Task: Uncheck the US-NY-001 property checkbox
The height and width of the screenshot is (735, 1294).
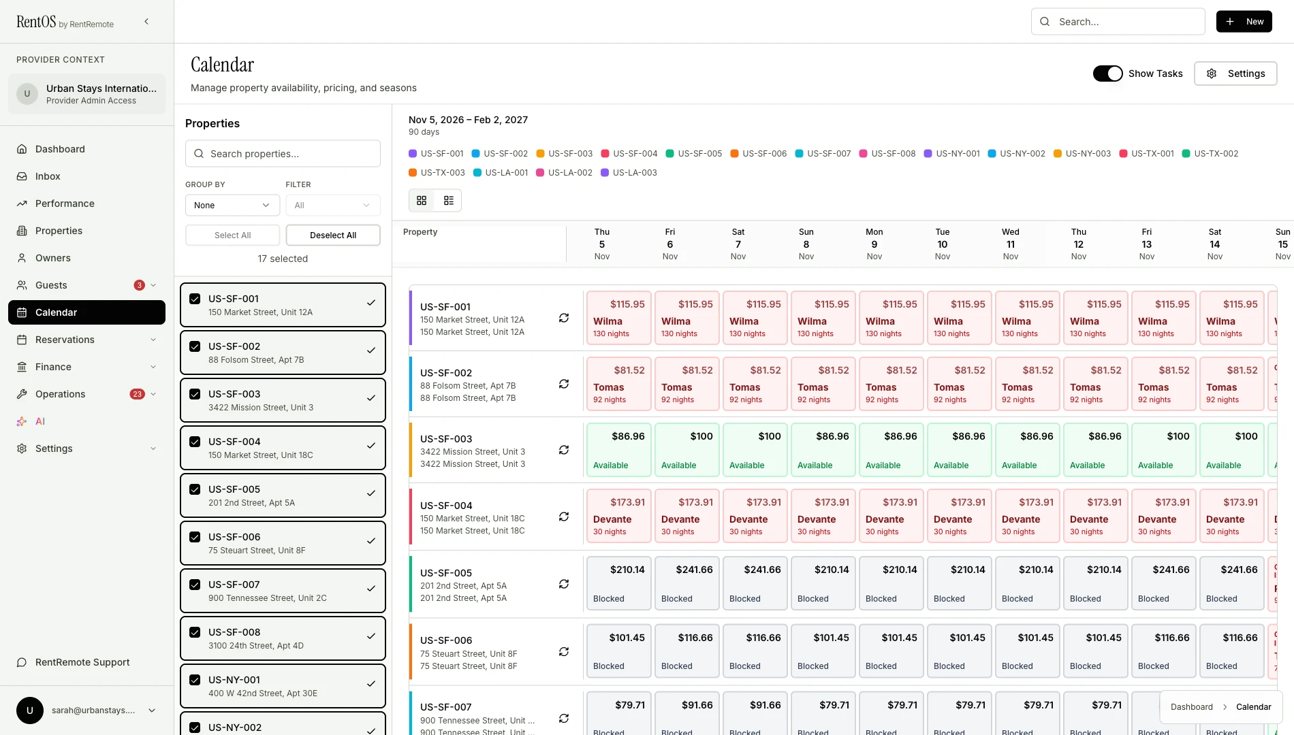Action: coord(195,680)
